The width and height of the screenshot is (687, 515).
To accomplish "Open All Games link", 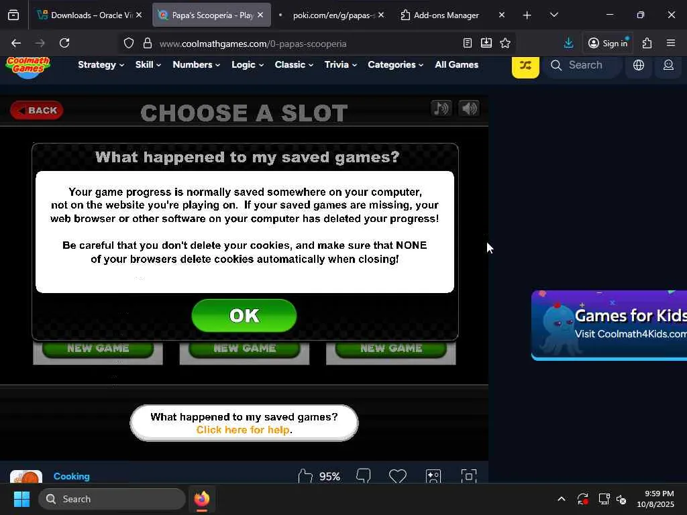I will (x=456, y=65).
